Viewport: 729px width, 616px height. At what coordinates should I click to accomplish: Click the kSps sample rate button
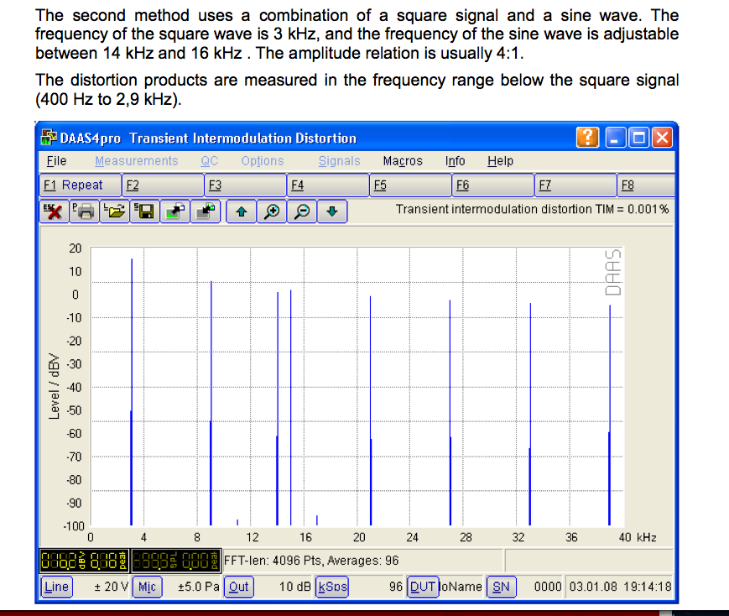[332, 587]
